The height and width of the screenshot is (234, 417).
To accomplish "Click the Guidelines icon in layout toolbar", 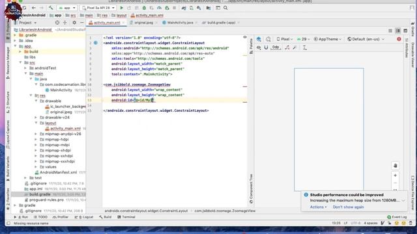I will point(305,47).
